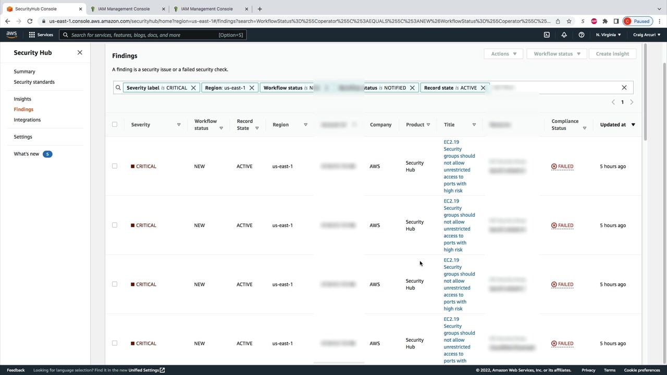The width and height of the screenshot is (667, 375).
Task: Remove the Workflow status NOTIFIED filter
Action: click(412, 88)
